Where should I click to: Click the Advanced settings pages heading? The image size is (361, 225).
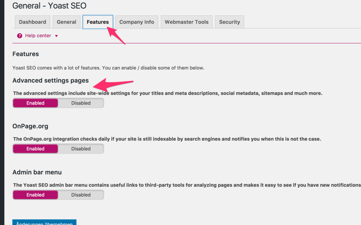pos(50,81)
